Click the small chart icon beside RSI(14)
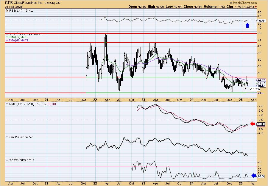 (7, 10)
